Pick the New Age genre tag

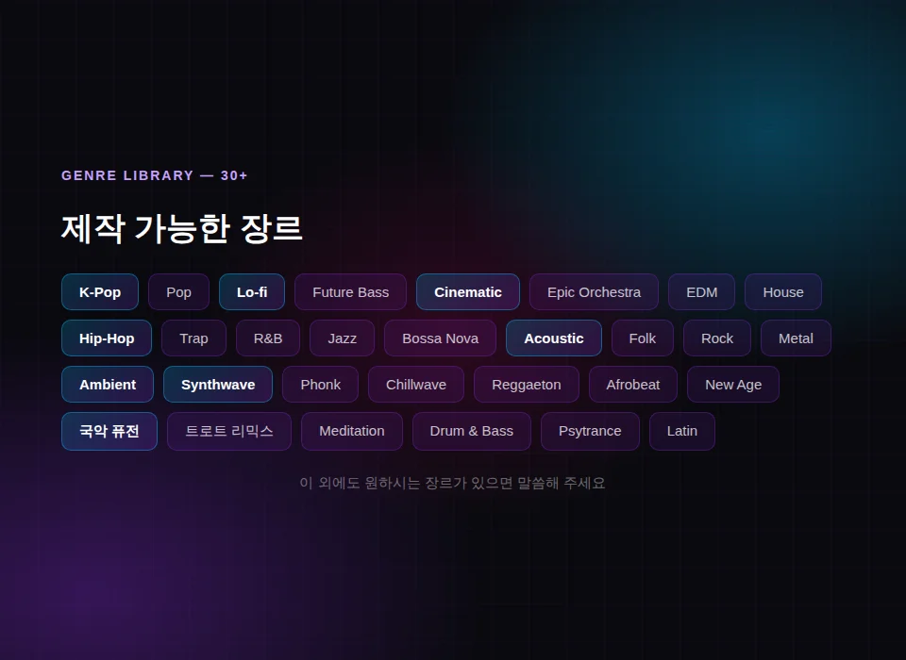click(733, 385)
